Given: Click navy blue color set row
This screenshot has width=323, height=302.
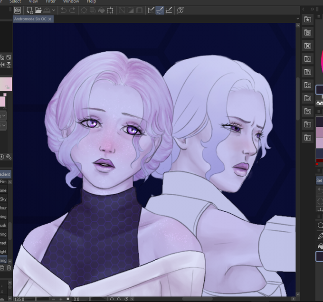Looking at the screenshot, I should click(319, 153).
